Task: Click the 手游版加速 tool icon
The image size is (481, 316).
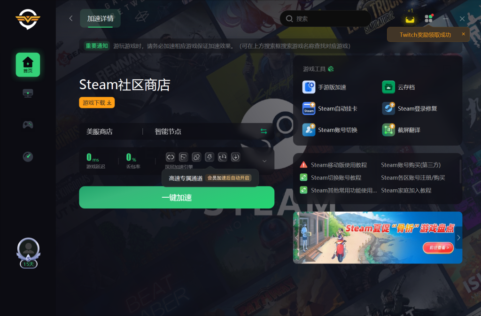Action: [x=309, y=87]
